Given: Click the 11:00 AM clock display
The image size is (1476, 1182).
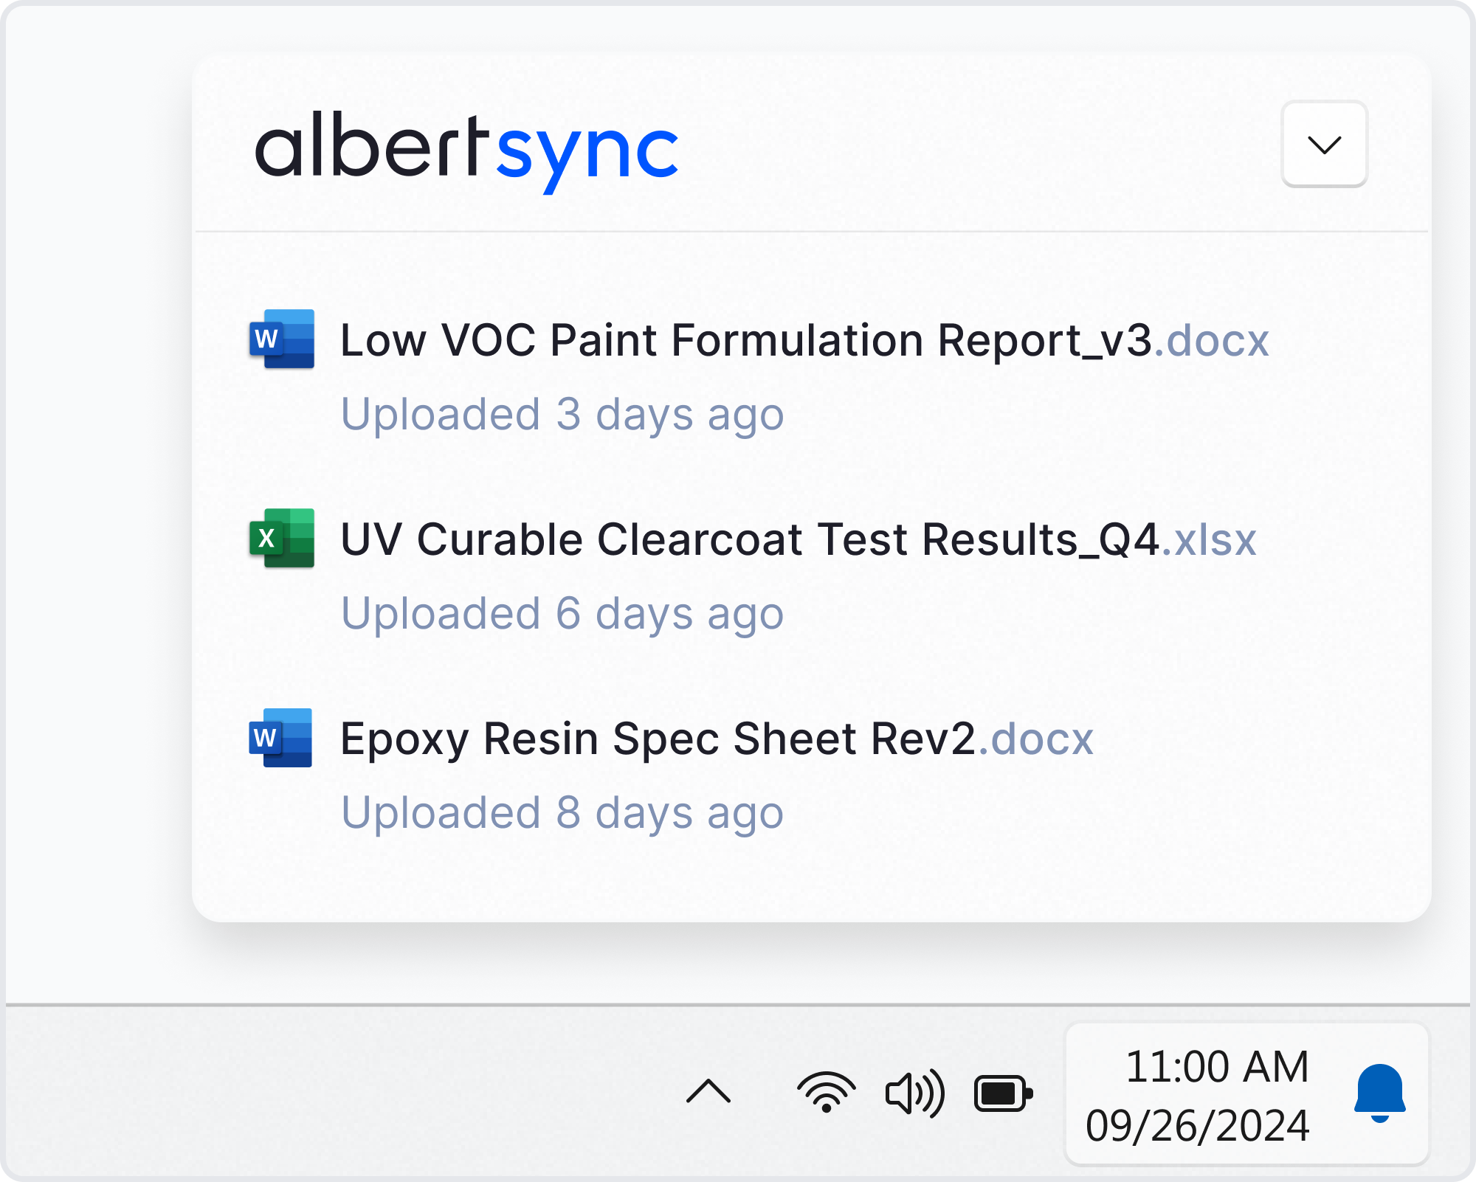Looking at the screenshot, I should (x=1216, y=1066).
